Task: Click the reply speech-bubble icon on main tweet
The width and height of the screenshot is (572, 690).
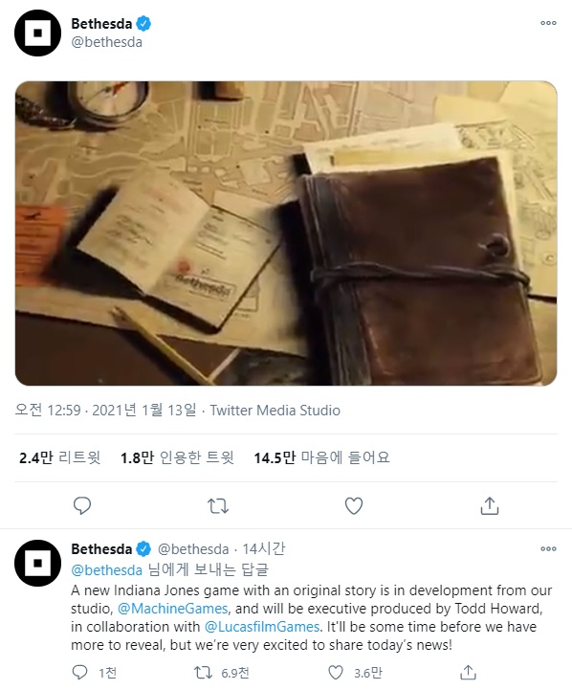Action: tap(81, 505)
